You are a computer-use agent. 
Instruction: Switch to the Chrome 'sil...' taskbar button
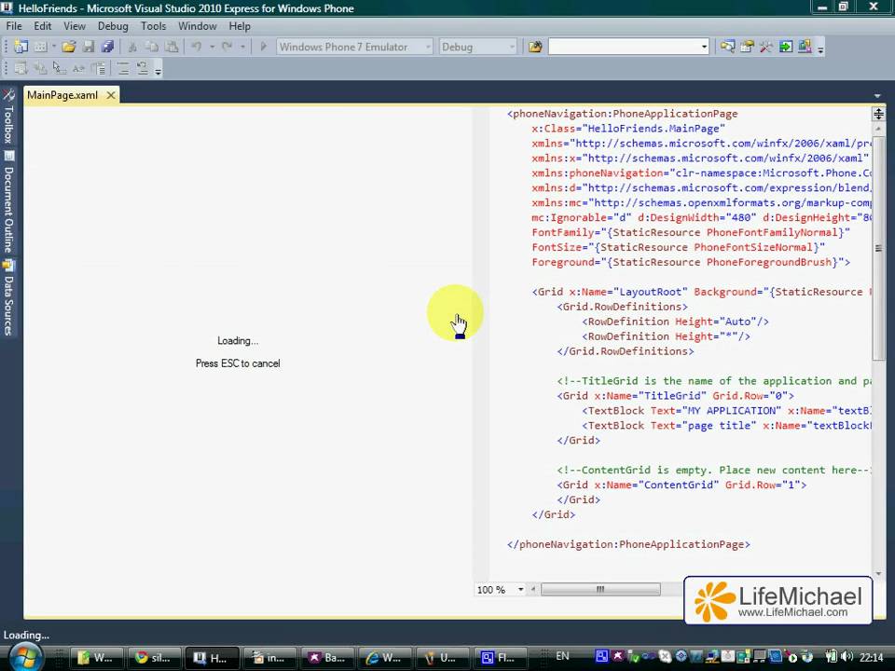click(154, 658)
